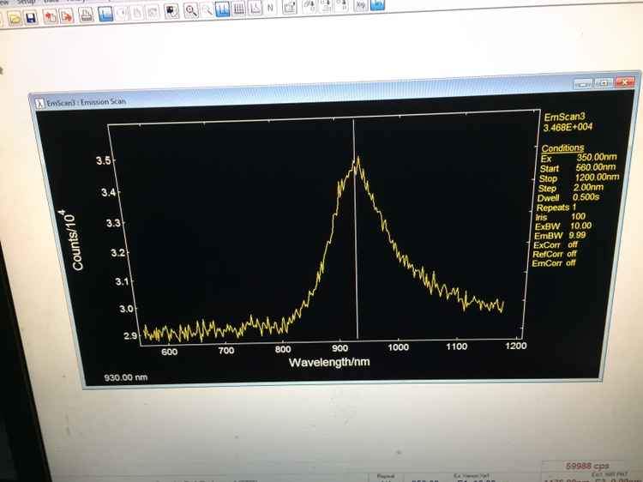Click the grid table view icon
This screenshot has width=643, height=482.
(238, 9)
